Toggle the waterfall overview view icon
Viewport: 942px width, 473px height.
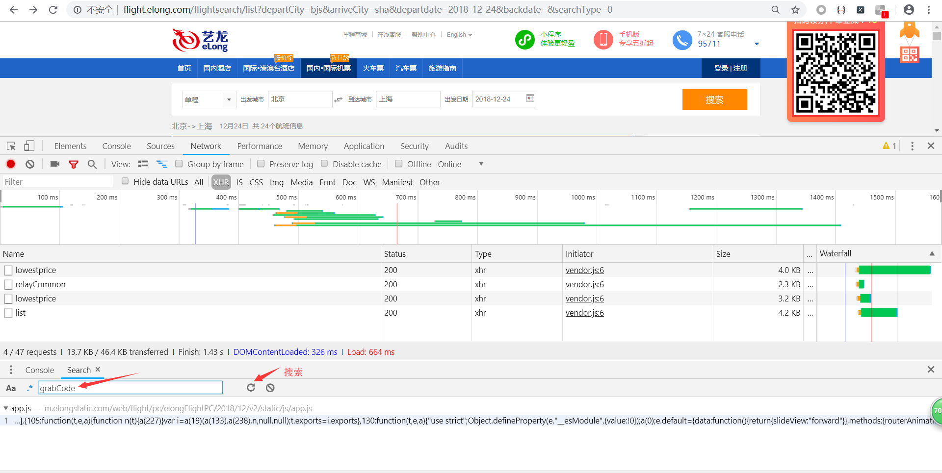(162, 164)
